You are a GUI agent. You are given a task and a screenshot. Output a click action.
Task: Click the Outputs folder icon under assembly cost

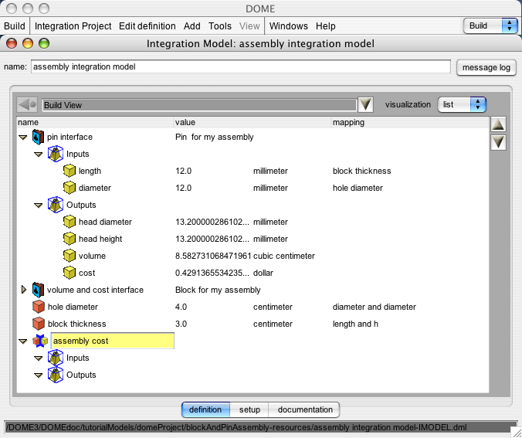[x=56, y=375]
